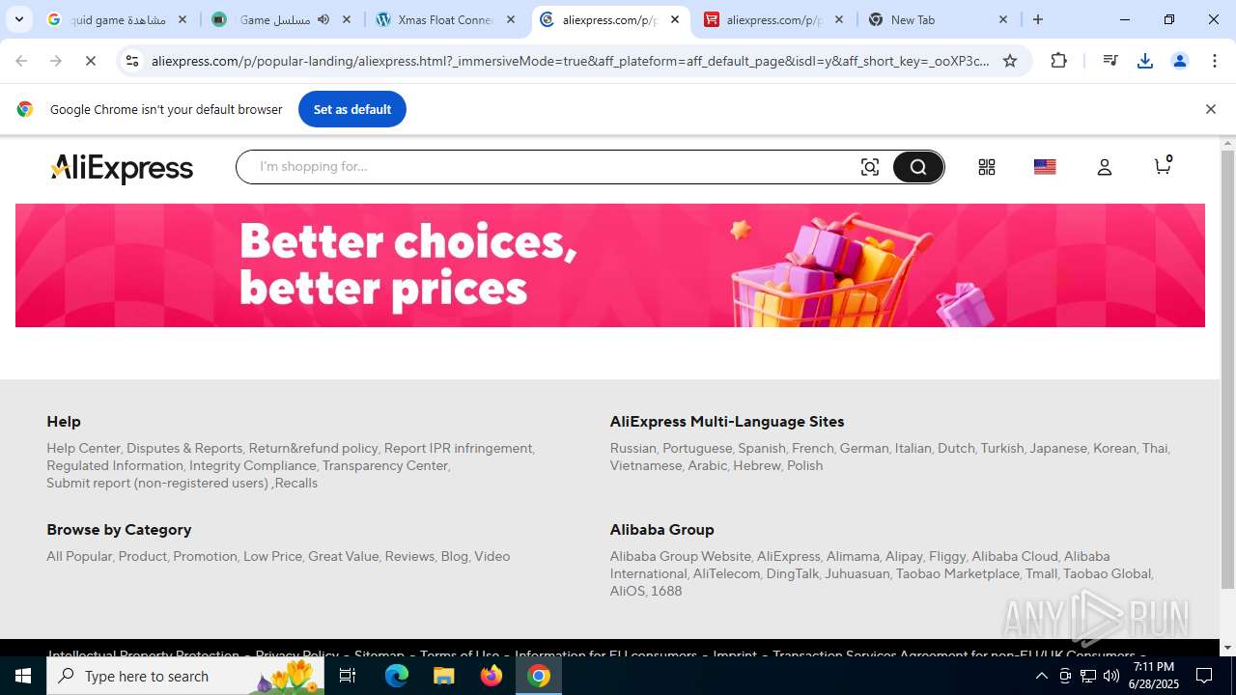Open the AliExpress categories grid icon
The image size is (1236, 695).
pos(986,167)
